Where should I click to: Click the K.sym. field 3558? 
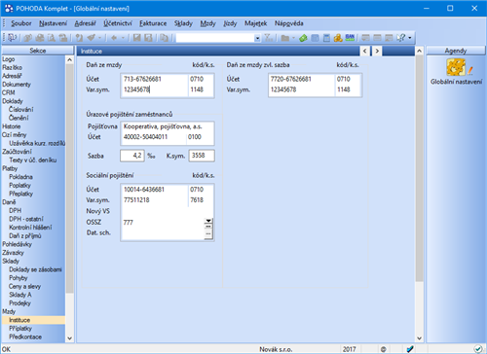pyautogui.click(x=202, y=156)
